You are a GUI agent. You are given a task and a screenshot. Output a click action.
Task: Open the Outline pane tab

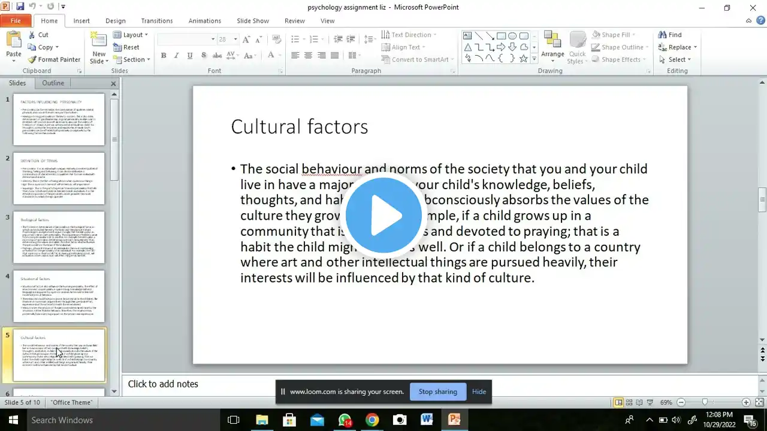[53, 83]
